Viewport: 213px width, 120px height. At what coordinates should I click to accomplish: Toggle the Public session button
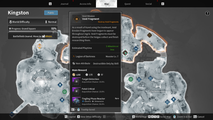51,13
